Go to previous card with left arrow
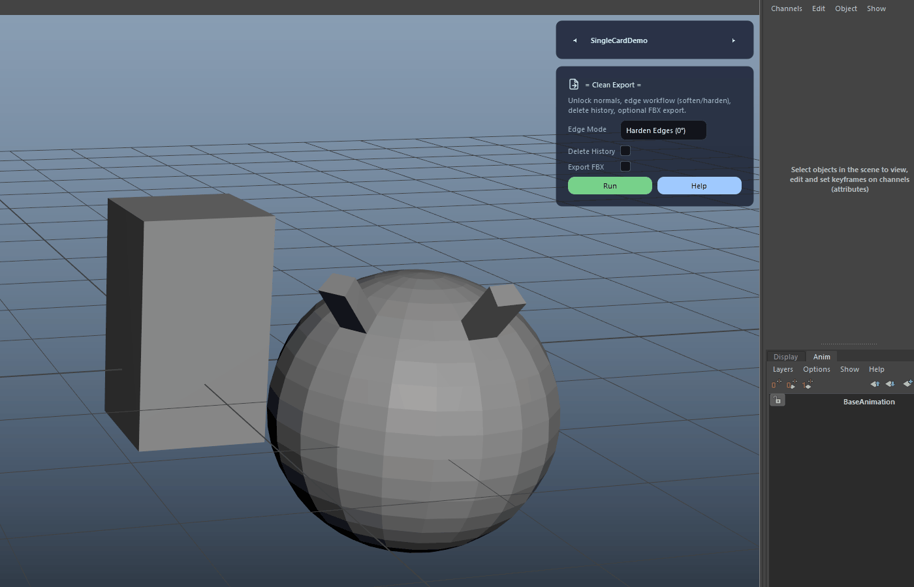Screen dimensions: 914x587 [x=575, y=40]
